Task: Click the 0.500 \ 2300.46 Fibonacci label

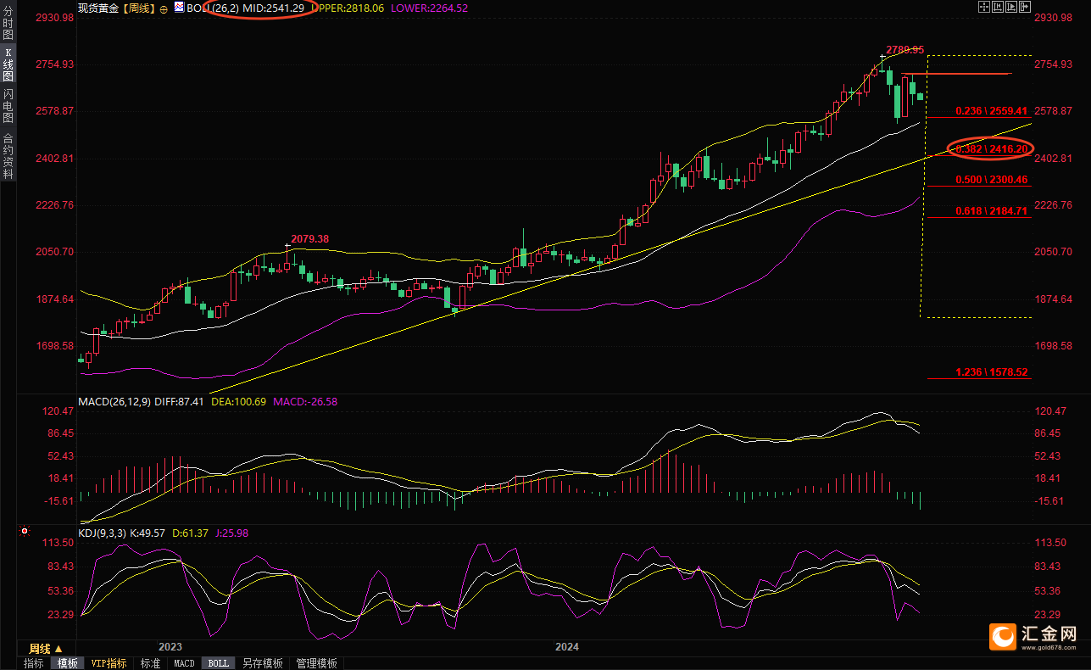Action: point(991,180)
